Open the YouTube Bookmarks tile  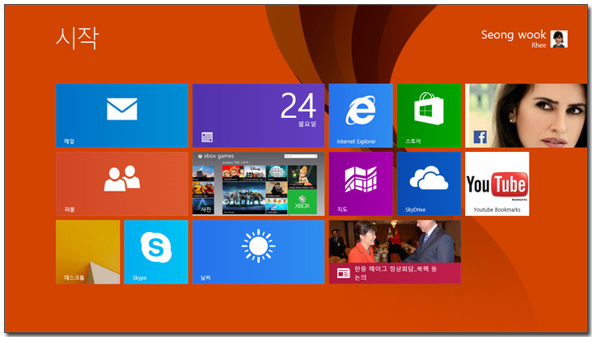pyautogui.click(x=497, y=183)
